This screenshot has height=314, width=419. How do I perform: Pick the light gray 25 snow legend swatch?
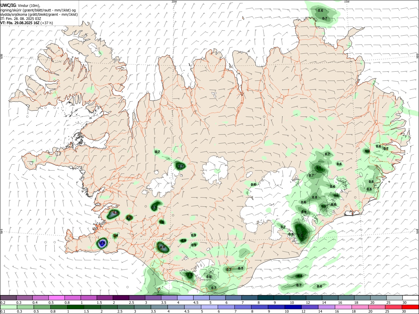pos(395,298)
